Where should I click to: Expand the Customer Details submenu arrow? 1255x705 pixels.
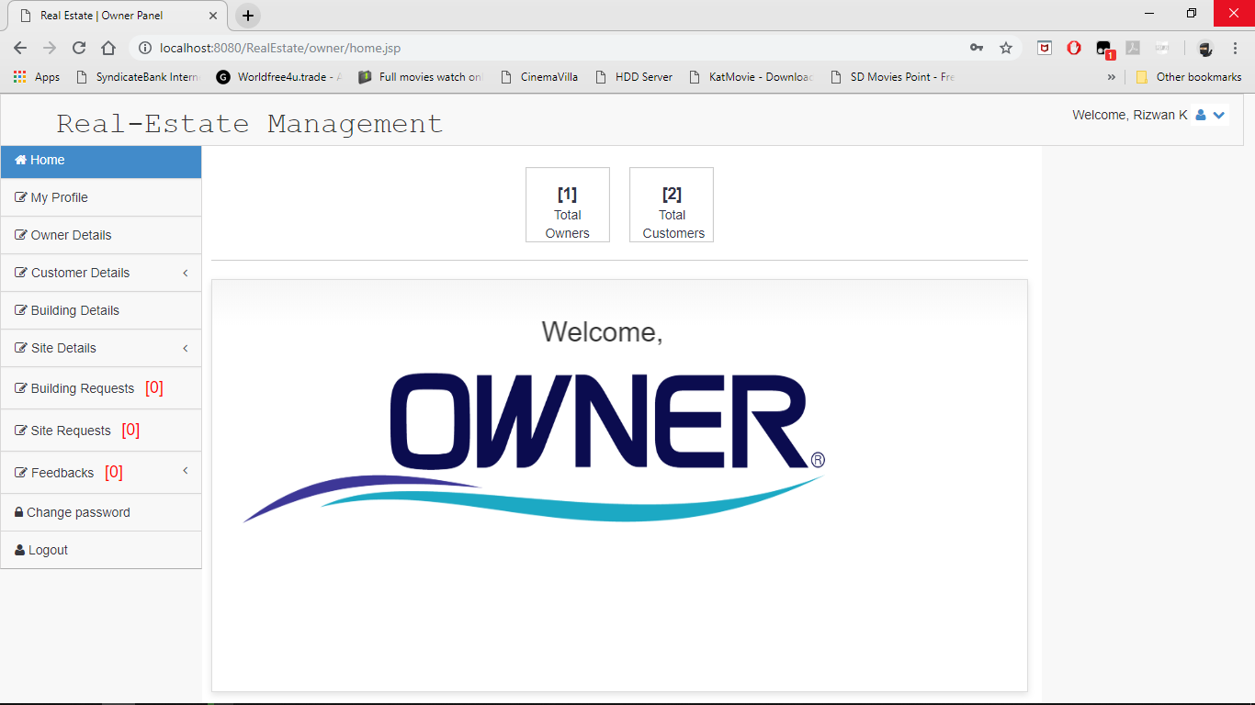tap(186, 273)
